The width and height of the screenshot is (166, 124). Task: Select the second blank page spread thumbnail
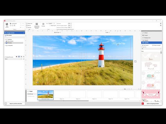click(78, 94)
